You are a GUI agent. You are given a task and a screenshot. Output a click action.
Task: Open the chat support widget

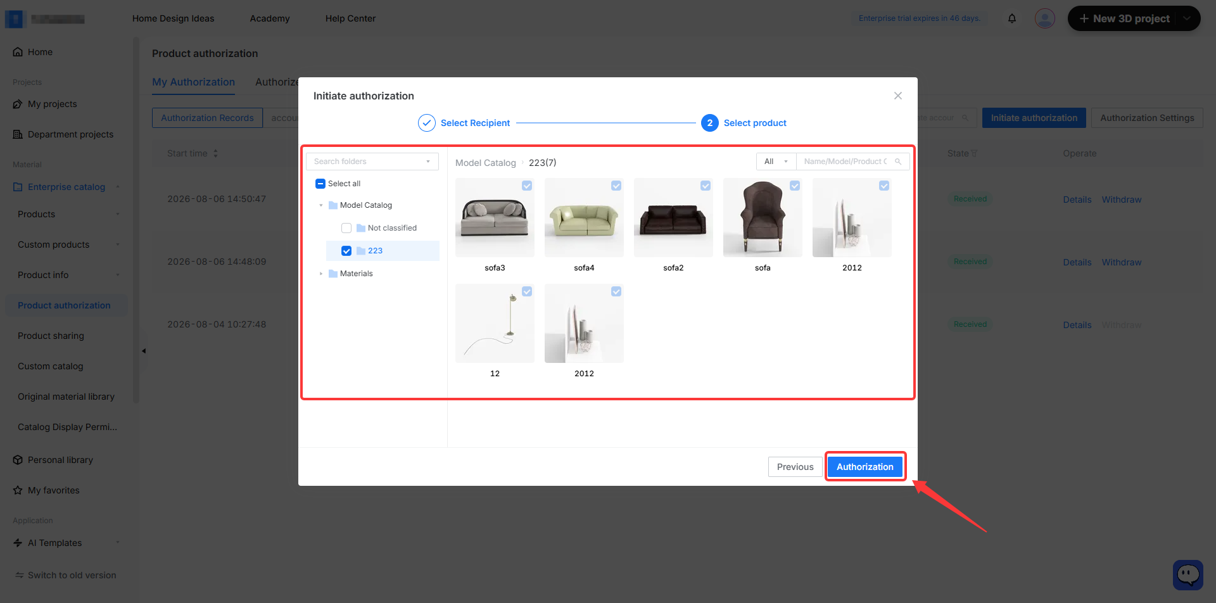coord(1188,575)
